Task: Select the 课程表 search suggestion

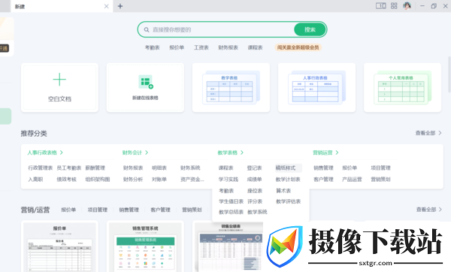Action: pos(255,47)
